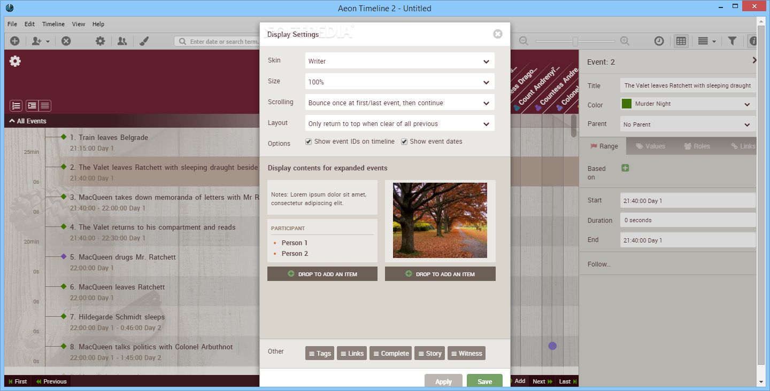Click the Apply button
The width and height of the screenshot is (770, 391).
coord(443,381)
